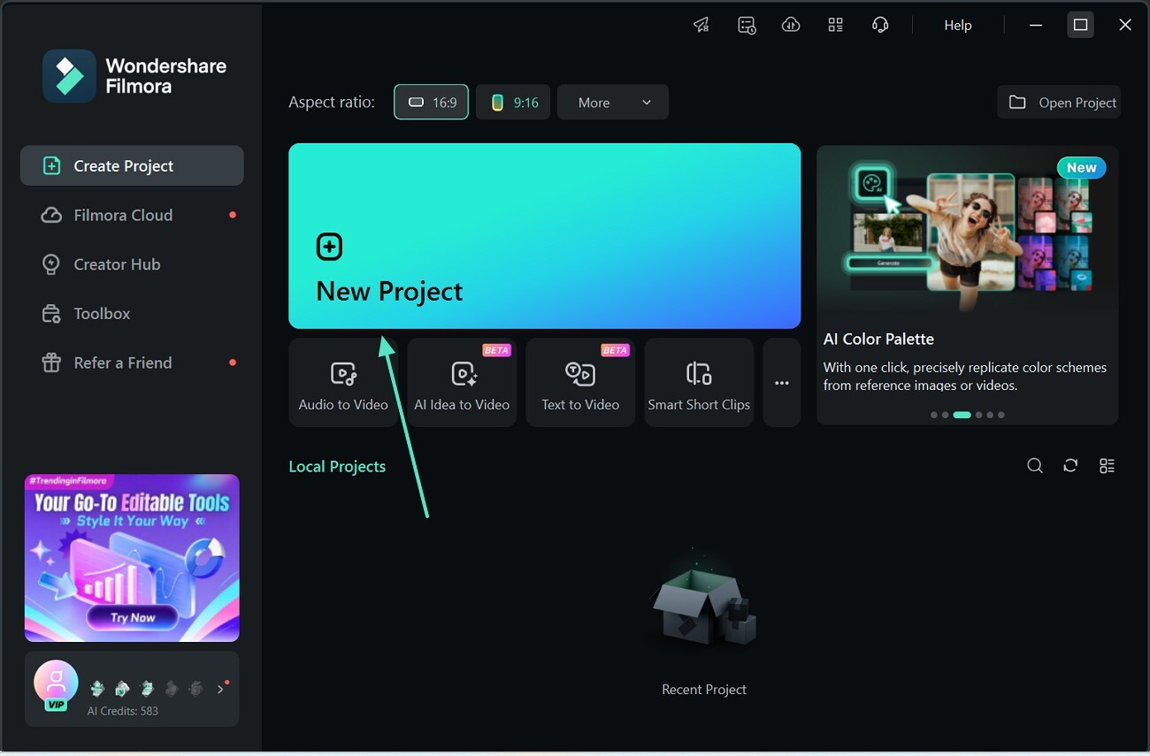Maximize the Filmora window
1150x756 pixels.
tap(1080, 25)
